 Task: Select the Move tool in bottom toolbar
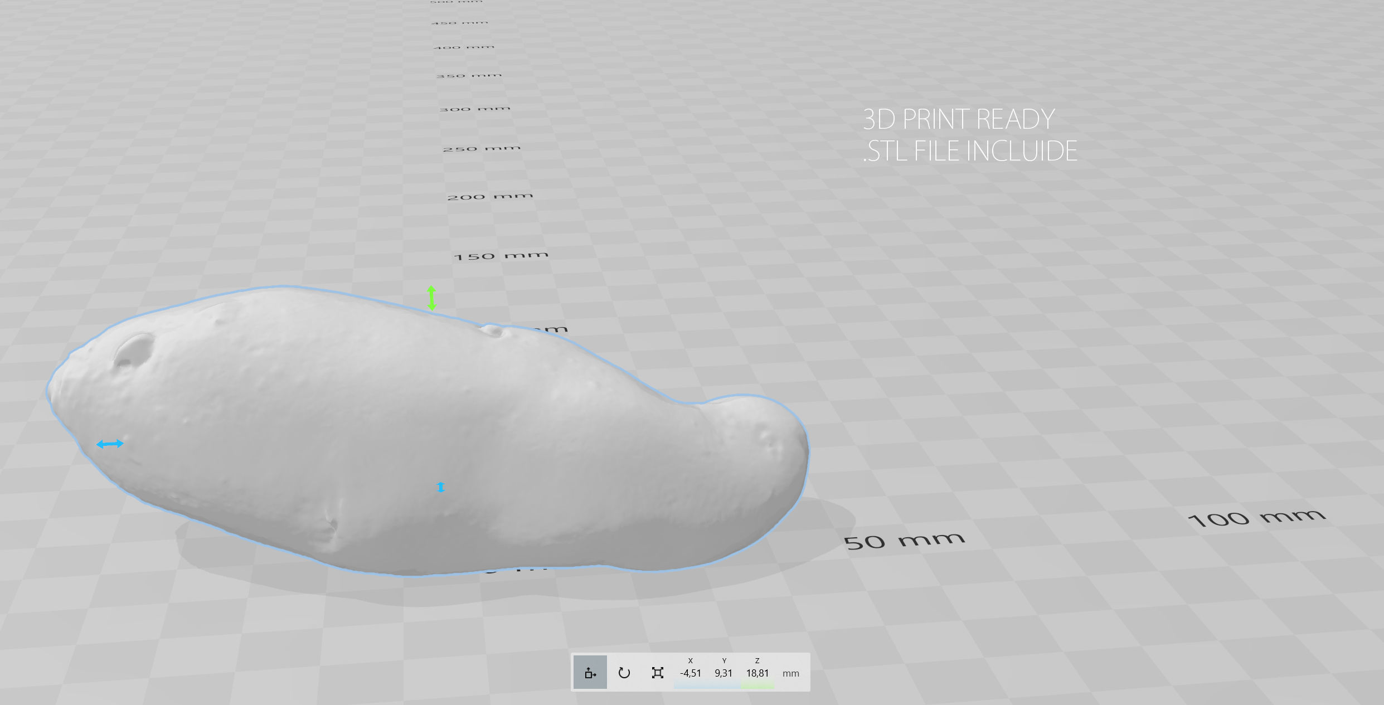point(590,673)
